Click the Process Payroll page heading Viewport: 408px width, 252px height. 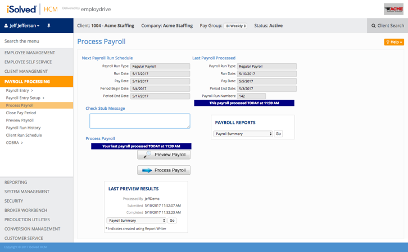coord(101,41)
